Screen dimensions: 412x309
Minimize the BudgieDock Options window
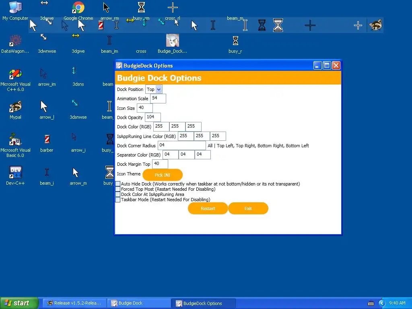pyautogui.click(x=317, y=66)
